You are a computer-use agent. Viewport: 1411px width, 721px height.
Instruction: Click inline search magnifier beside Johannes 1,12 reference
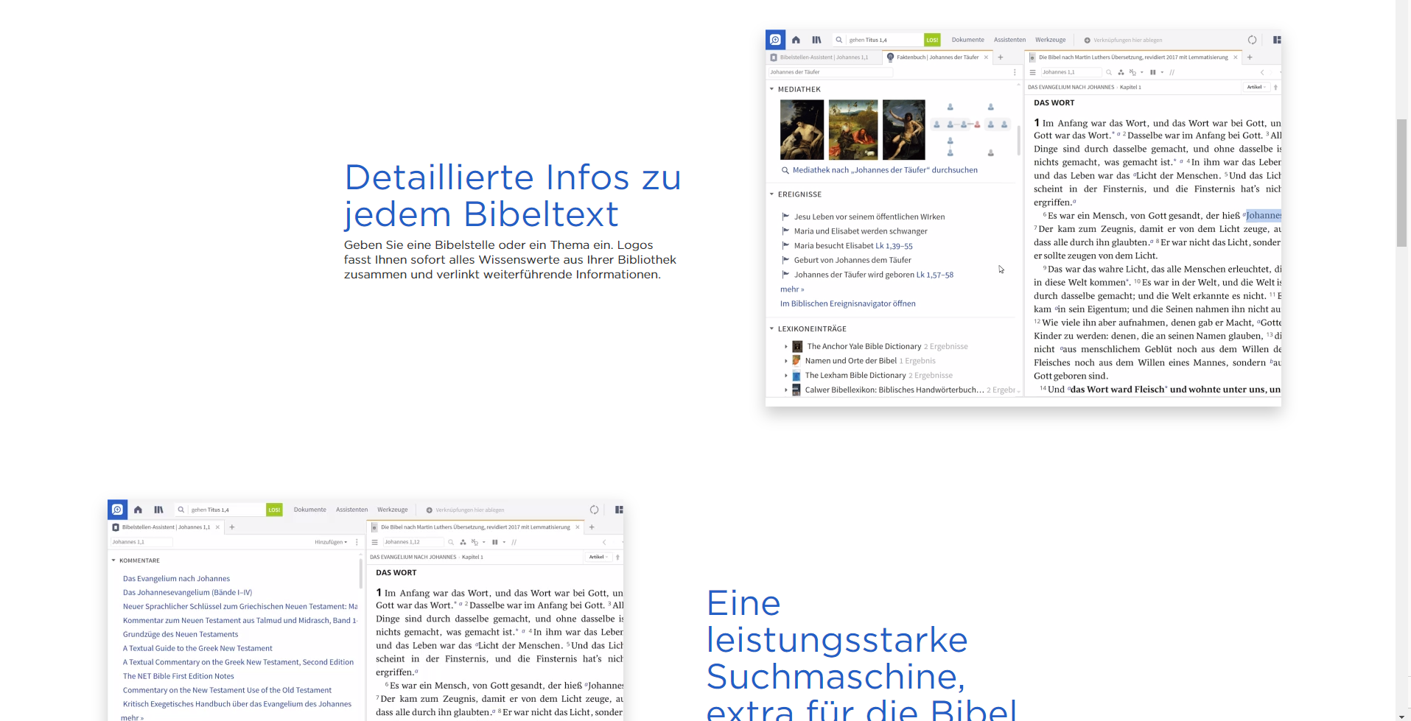[450, 542]
